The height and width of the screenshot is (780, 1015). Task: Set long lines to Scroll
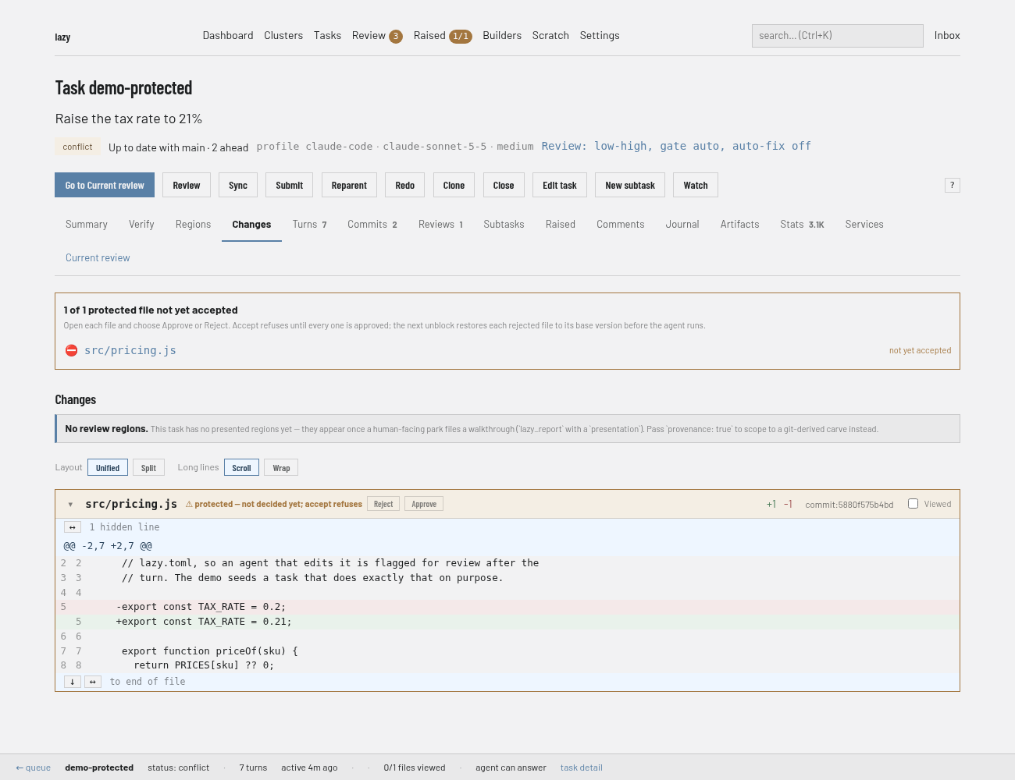pos(241,468)
